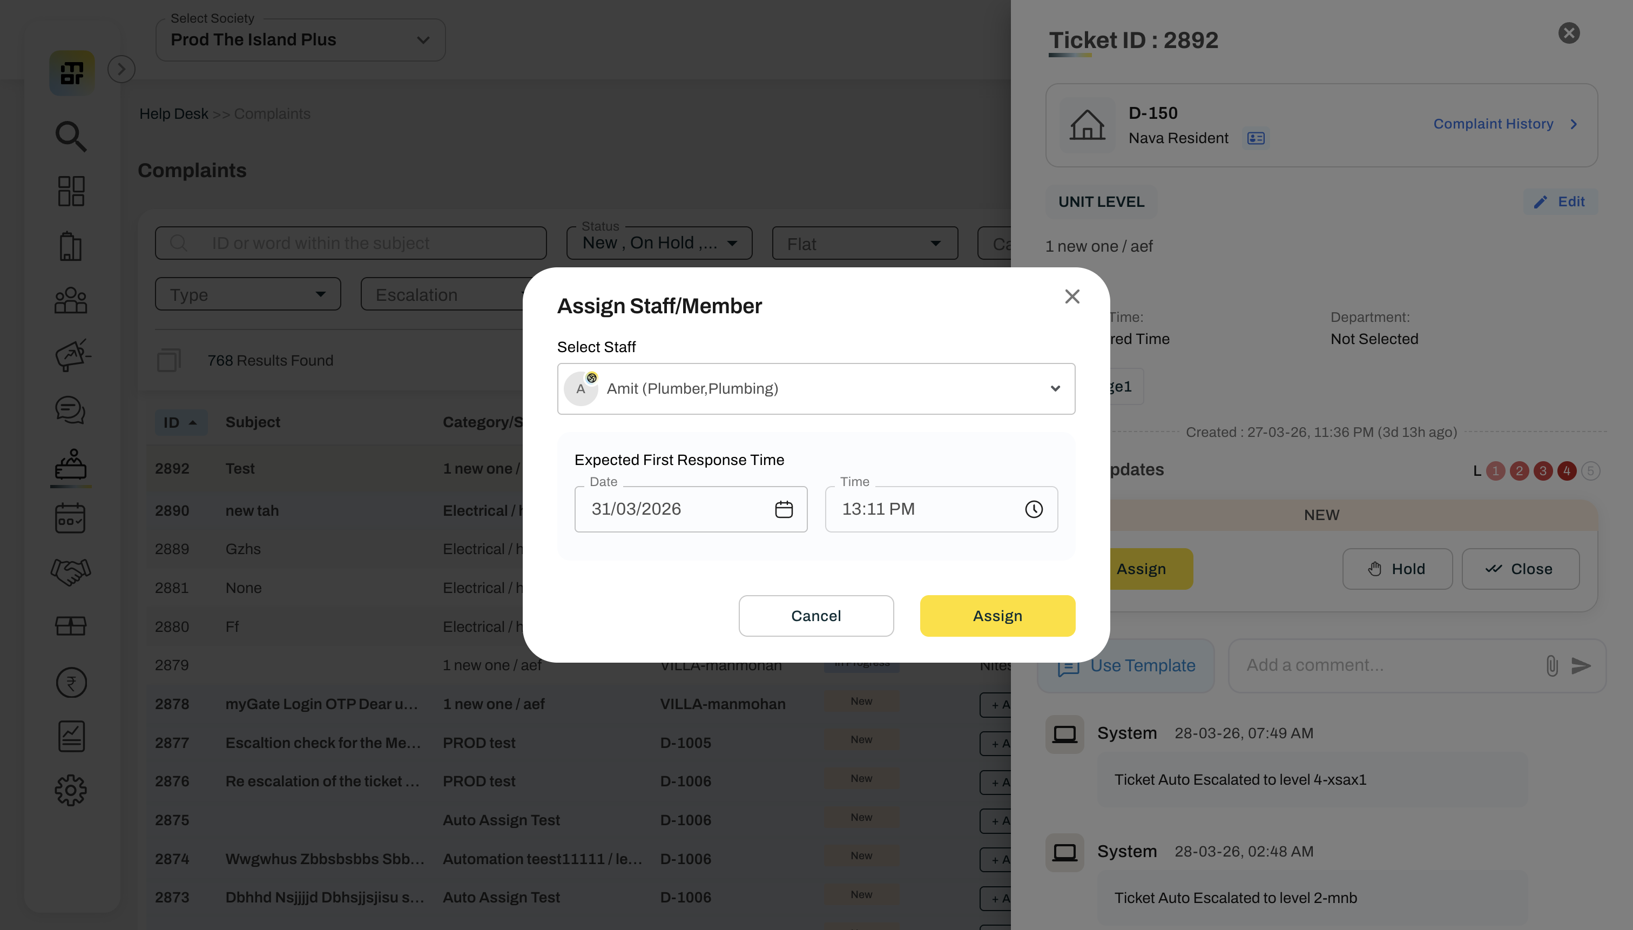Click the Close ticket button
The height and width of the screenshot is (930, 1633).
[1521, 569]
